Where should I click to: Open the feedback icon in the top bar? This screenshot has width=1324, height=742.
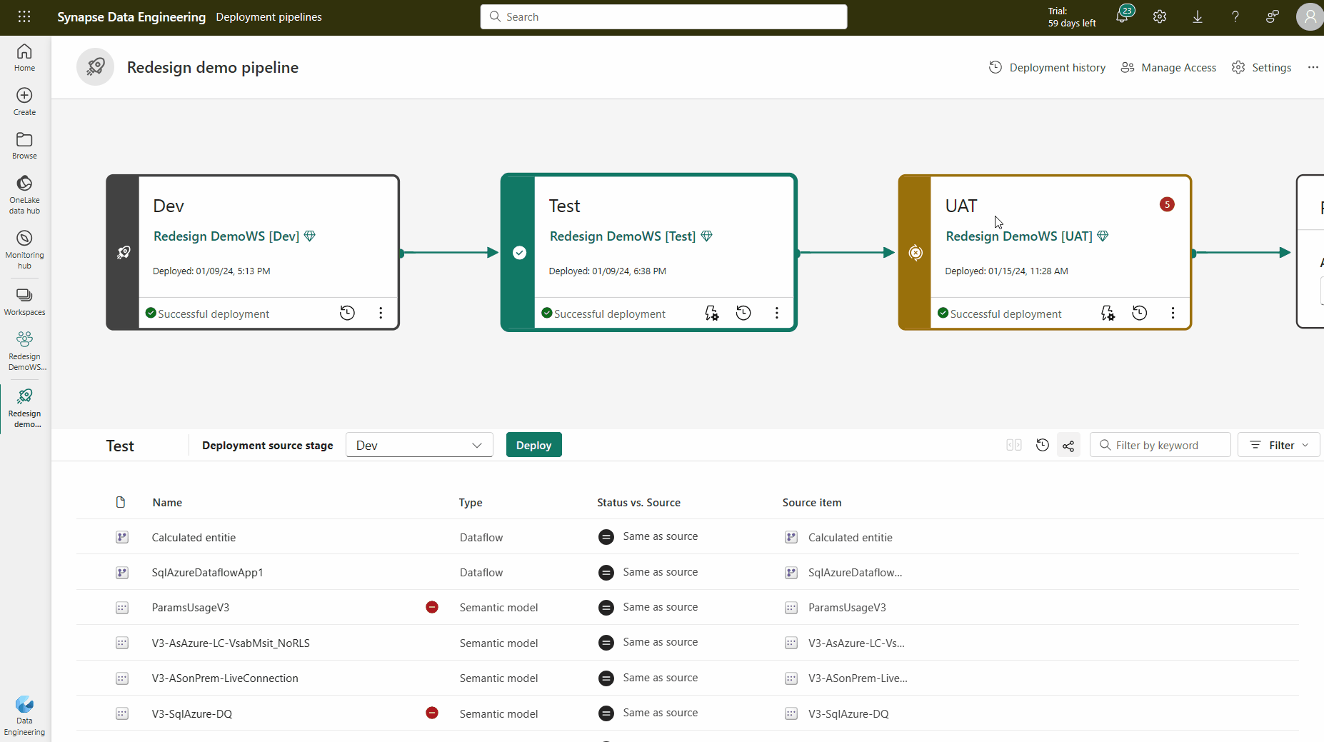click(1272, 16)
